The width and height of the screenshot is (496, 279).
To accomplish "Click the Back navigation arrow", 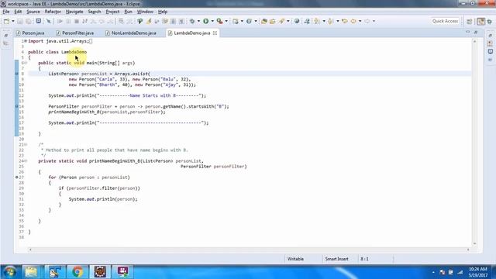I will (353, 21).
